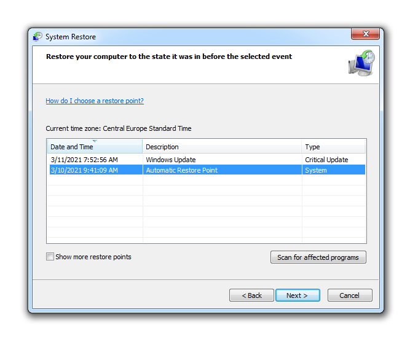The width and height of the screenshot is (418, 344).
Task: Click Scan for affected programs button
Action: pos(318,257)
